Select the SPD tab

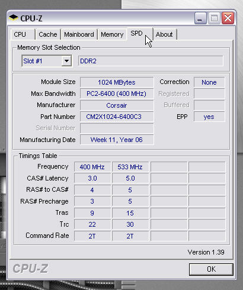click(140, 34)
